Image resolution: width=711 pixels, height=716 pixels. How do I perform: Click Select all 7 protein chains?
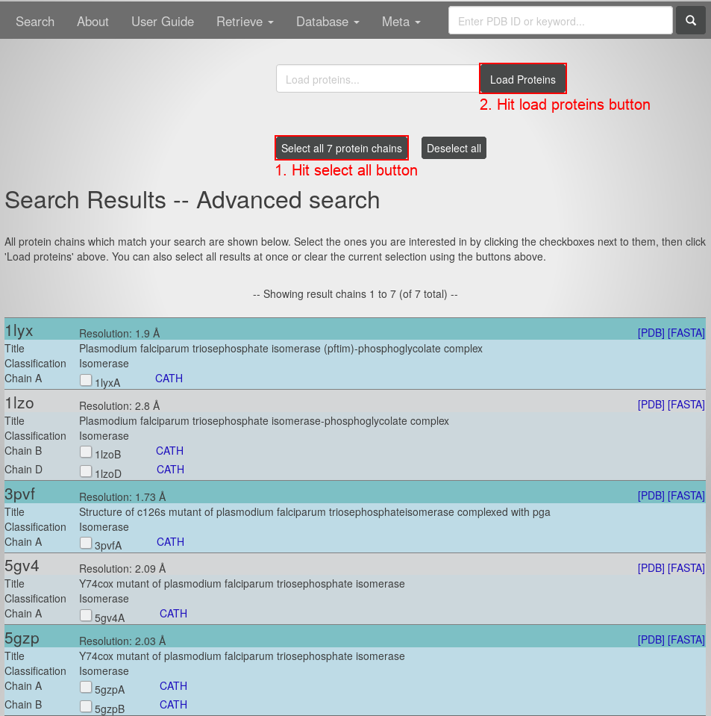[x=342, y=149]
